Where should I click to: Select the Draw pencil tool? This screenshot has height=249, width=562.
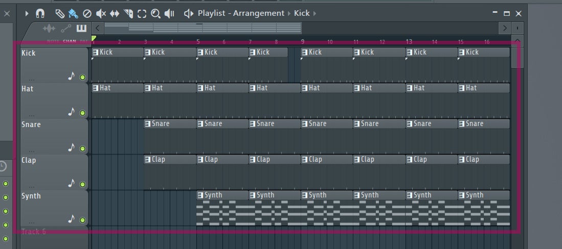[x=59, y=14]
